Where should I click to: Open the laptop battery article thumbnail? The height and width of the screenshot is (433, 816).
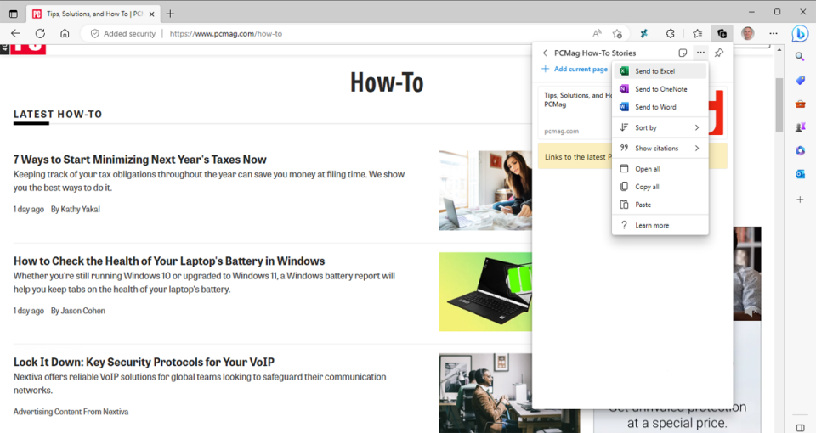coord(485,291)
